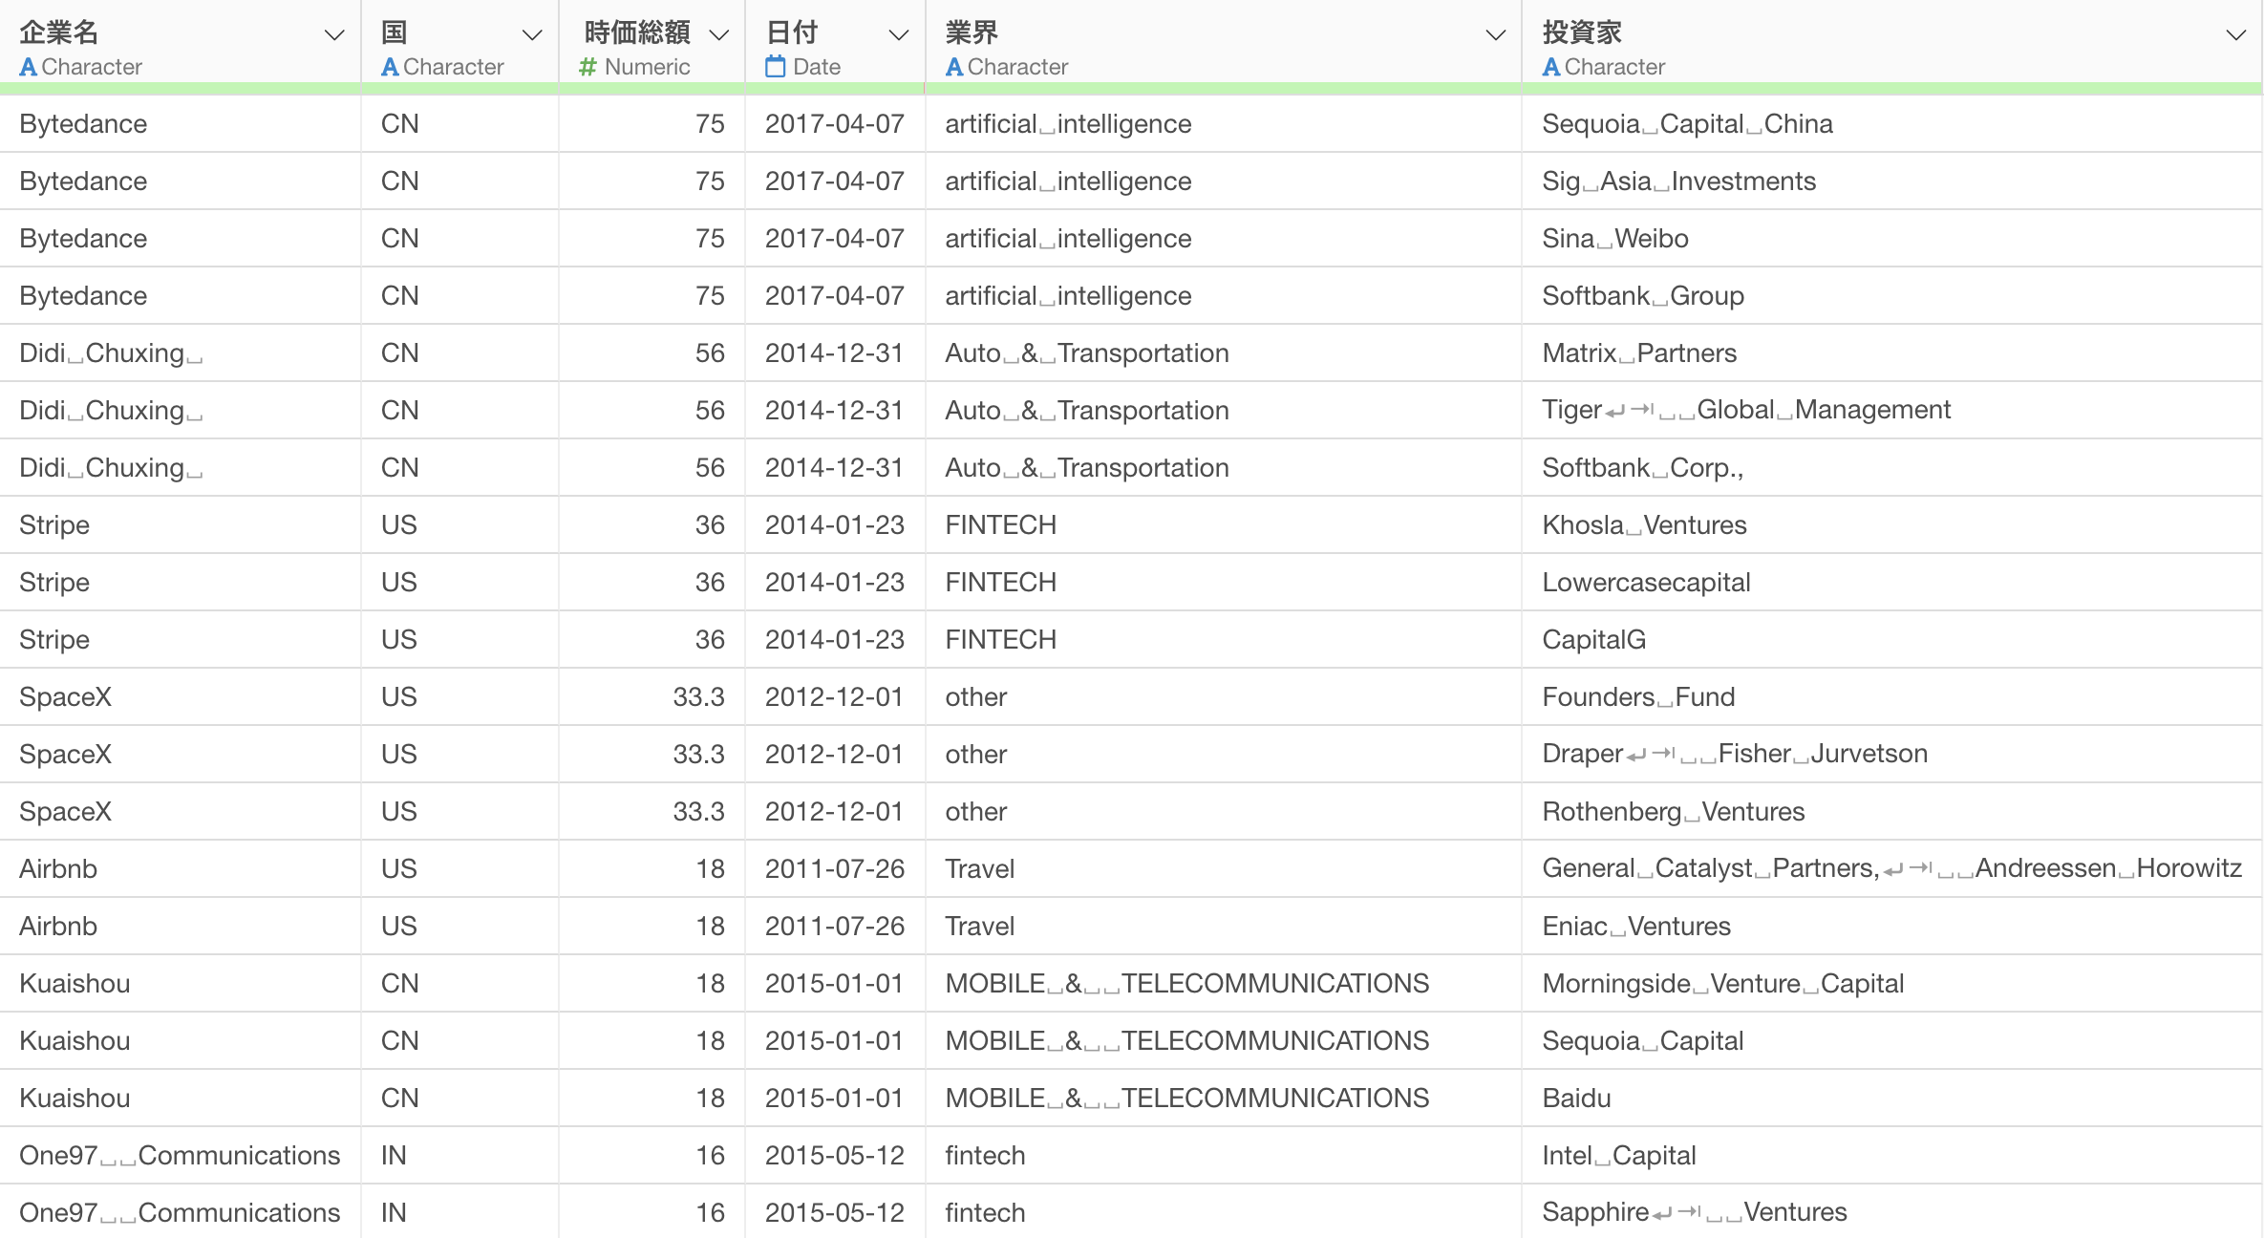Click Character type icon under 国
2264x1238 pixels.
[390, 67]
